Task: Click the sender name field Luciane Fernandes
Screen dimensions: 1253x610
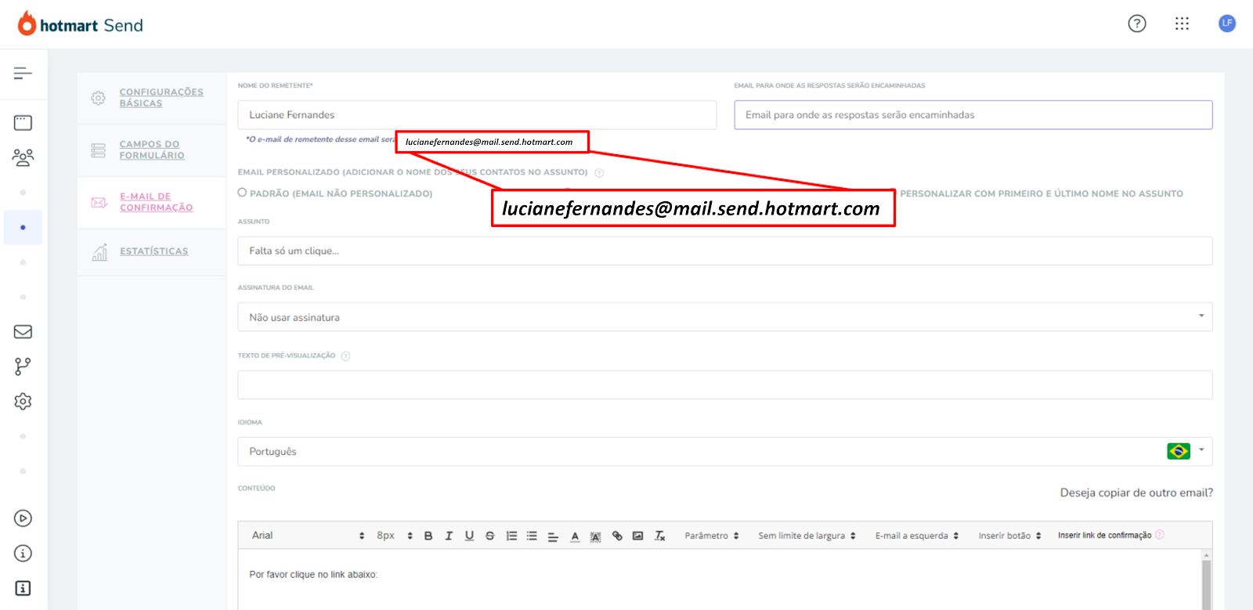Action: tap(477, 115)
